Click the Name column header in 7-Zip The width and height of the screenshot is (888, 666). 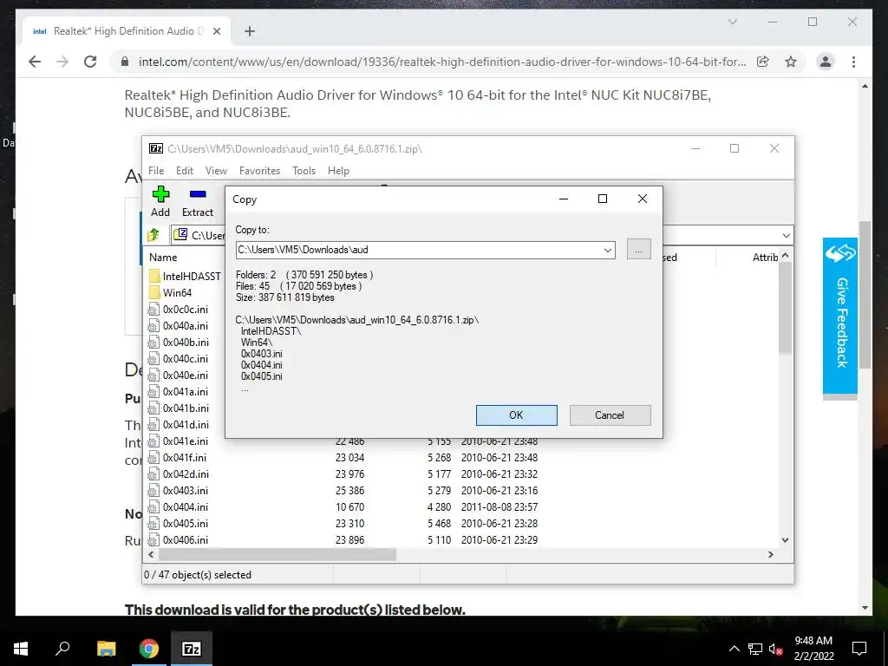pos(163,257)
